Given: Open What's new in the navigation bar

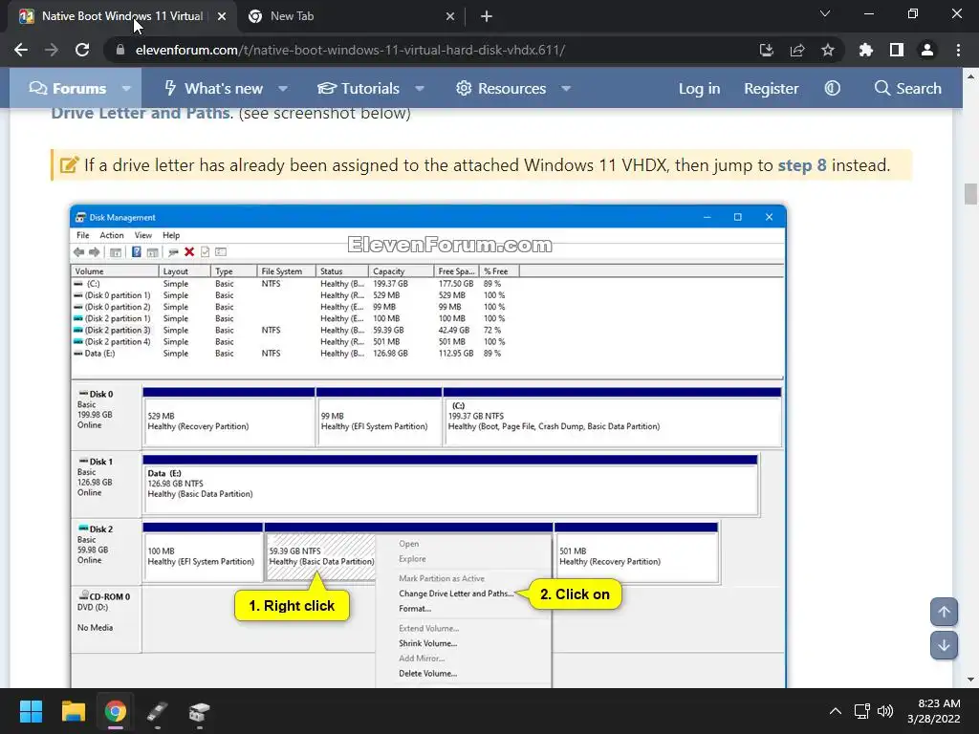Looking at the screenshot, I should (x=213, y=88).
